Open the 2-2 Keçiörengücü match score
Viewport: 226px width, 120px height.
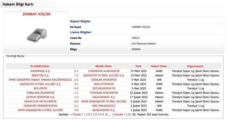point(76,80)
